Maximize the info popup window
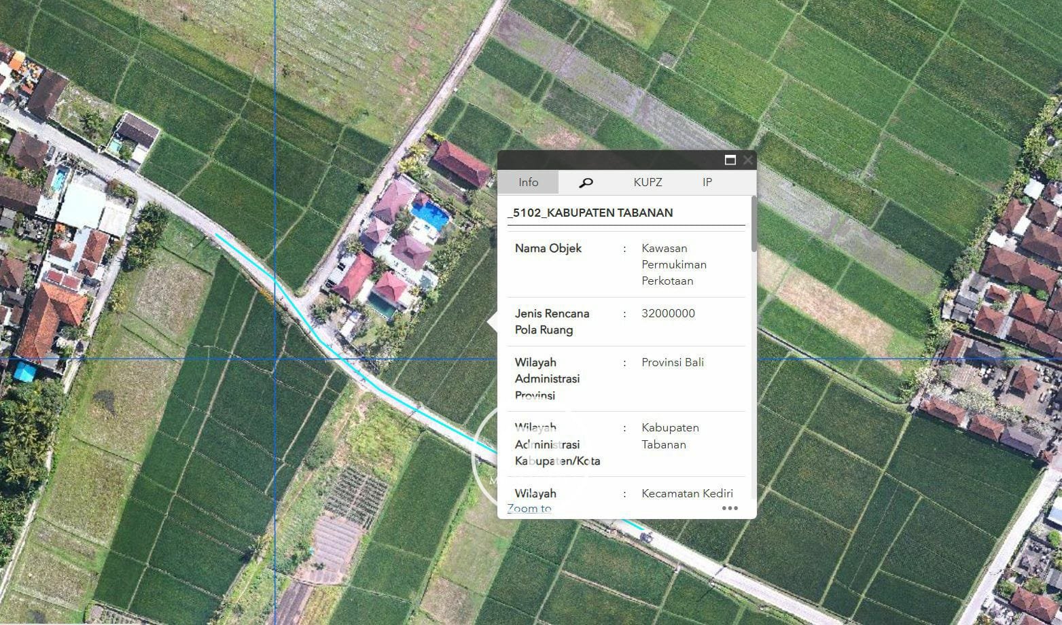The width and height of the screenshot is (1062, 625). 730,160
